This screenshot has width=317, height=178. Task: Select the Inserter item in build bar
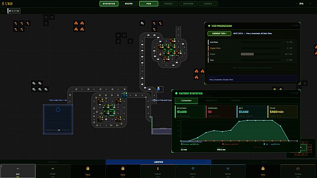[158, 171]
